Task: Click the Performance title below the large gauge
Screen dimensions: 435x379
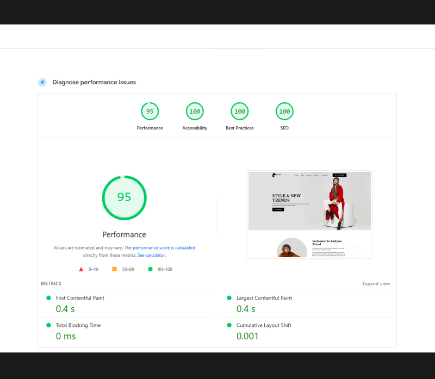Action: coord(124,235)
